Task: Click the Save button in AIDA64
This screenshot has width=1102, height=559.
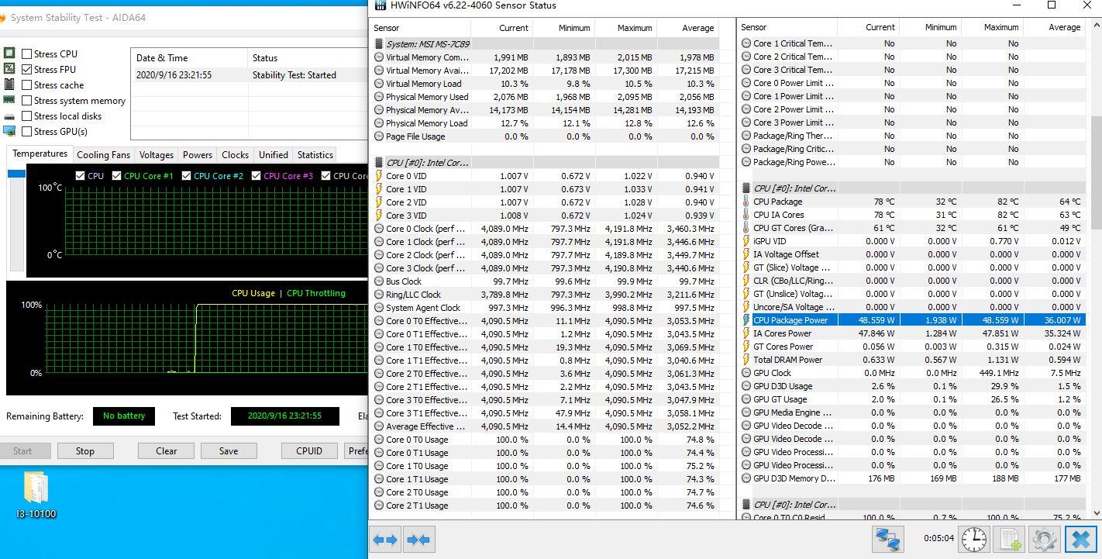Action: click(x=229, y=450)
